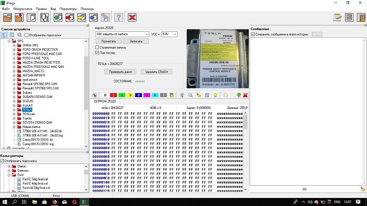367x206 pixels.
Task: Toggle save messages to history file checkbox
Action: (253, 34)
